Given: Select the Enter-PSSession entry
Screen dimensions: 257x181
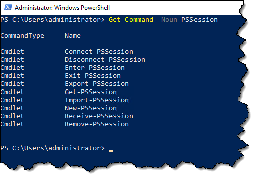Looking at the screenshot, I should point(95,68).
